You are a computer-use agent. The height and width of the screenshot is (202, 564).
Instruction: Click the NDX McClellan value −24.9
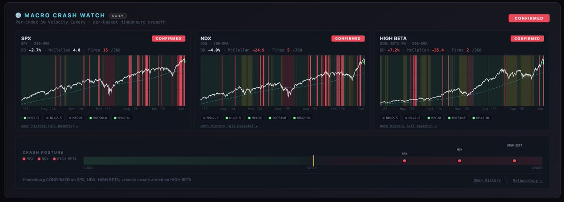pyautogui.click(x=259, y=50)
